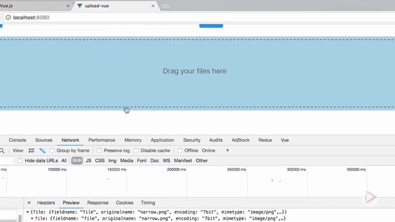Filter requests by WS
Image resolution: width=395 pixels, height=222 pixels.
166,160
